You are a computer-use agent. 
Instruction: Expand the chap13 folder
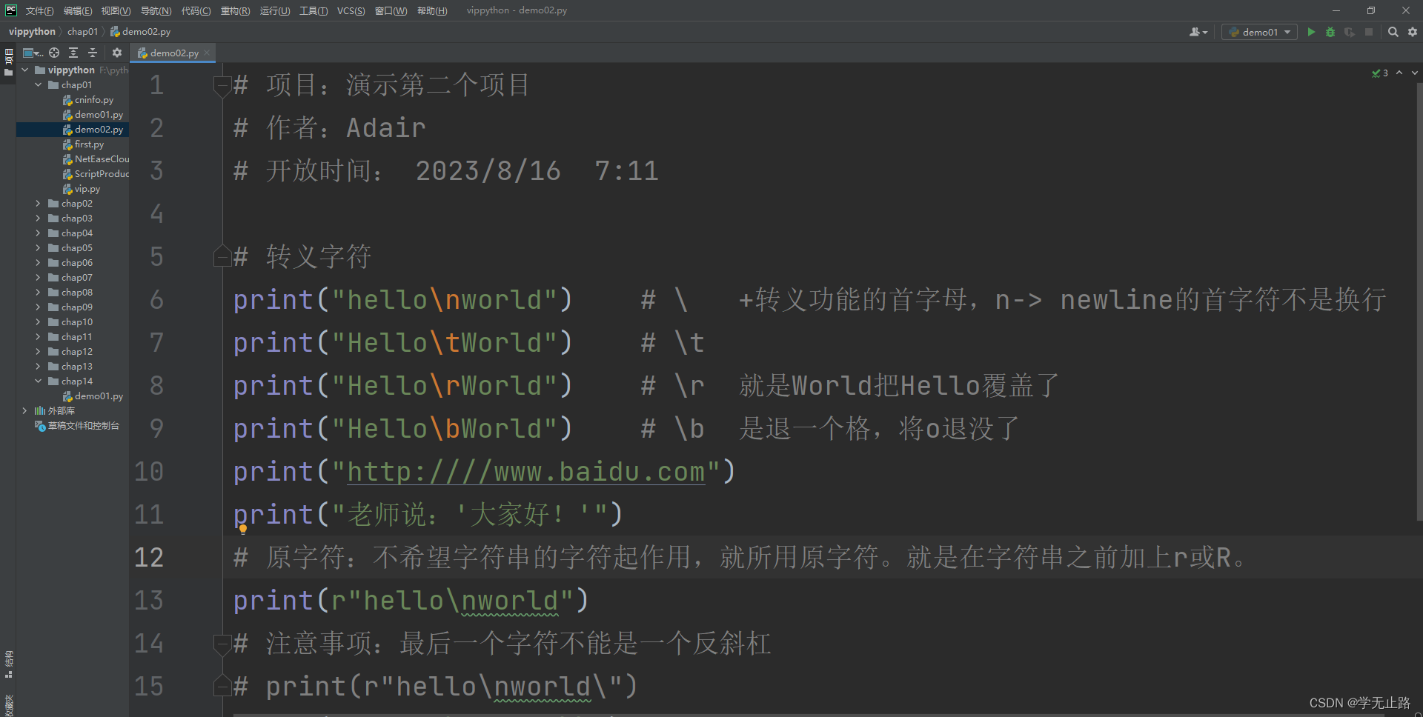[38, 367]
